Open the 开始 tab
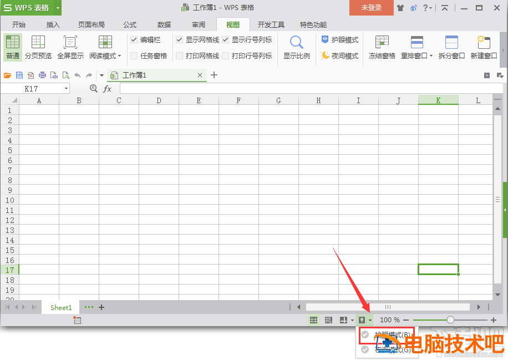 pyautogui.click(x=19, y=24)
